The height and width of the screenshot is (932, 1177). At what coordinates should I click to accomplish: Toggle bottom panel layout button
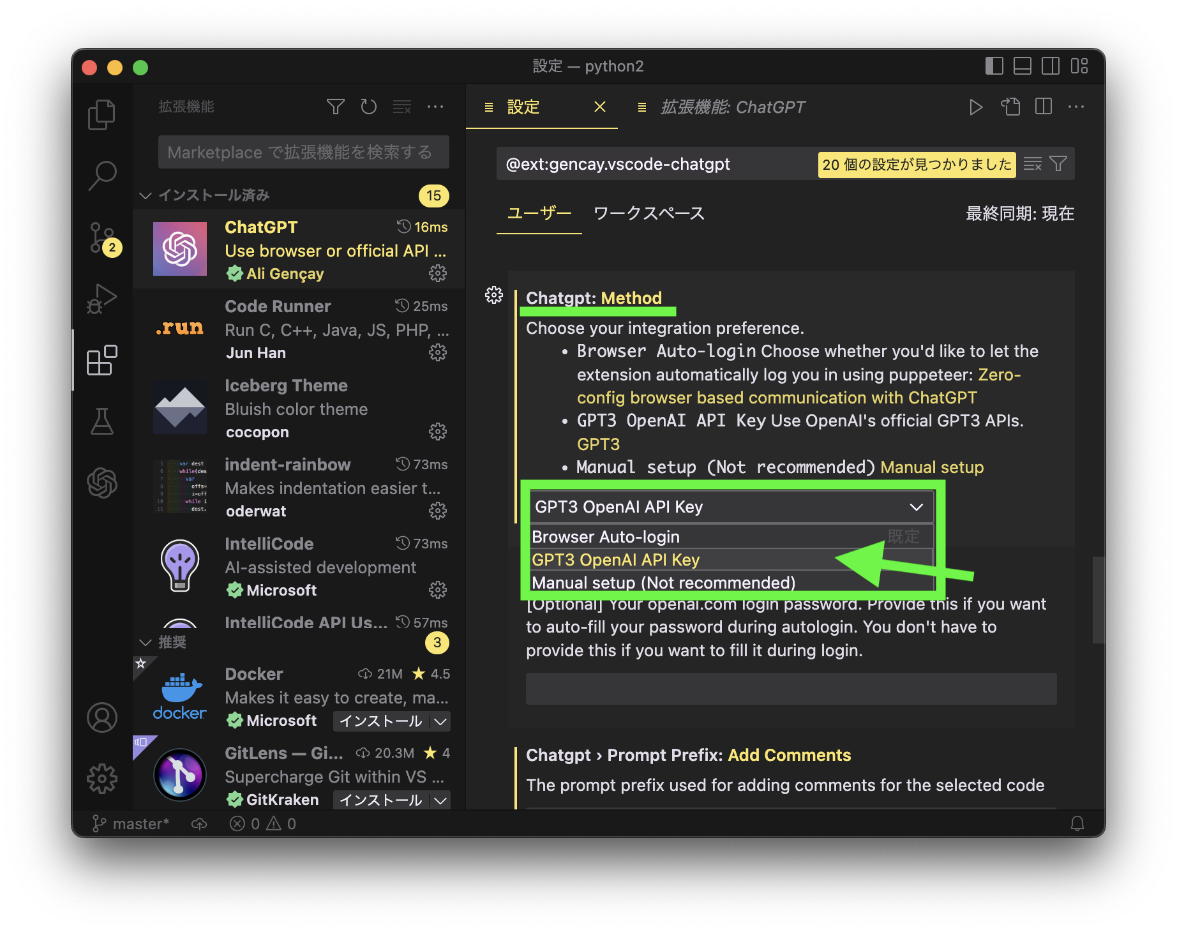coord(1022,66)
